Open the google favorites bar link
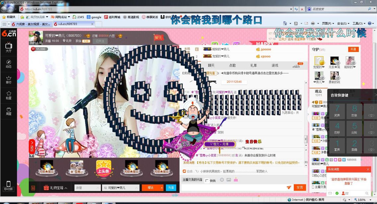The width and height of the screenshot is (377, 204). pyautogui.click(x=94, y=17)
